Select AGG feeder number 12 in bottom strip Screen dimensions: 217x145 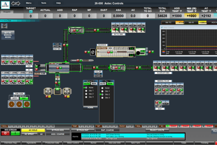(x=52, y=126)
